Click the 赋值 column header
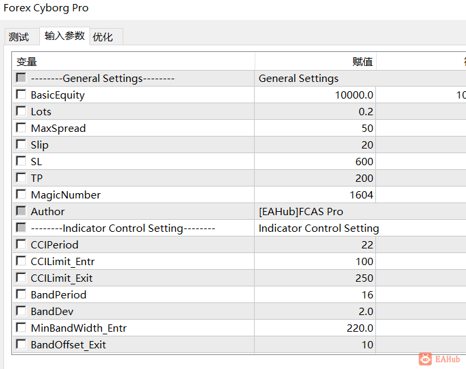This screenshot has height=369, width=466. [x=363, y=62]
